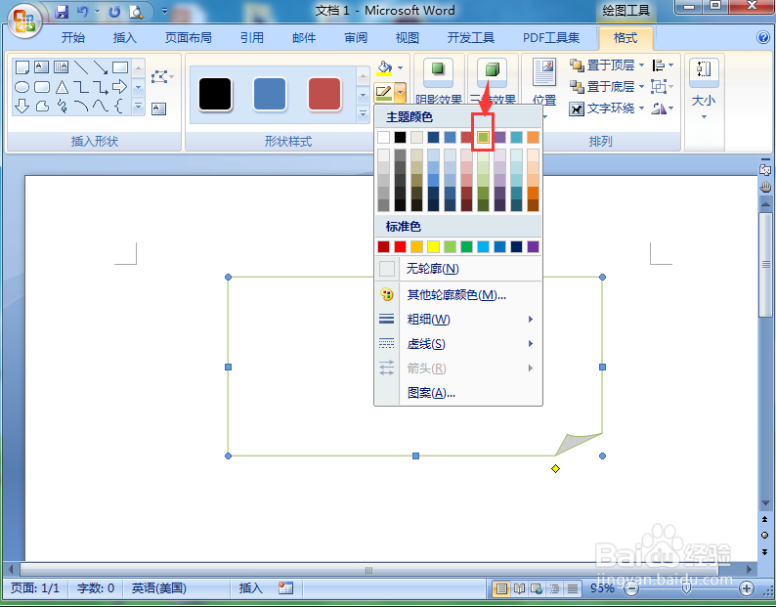Select the triangle shape
Viewport: 776px width, 607px height.
click(x=62, y=87)
